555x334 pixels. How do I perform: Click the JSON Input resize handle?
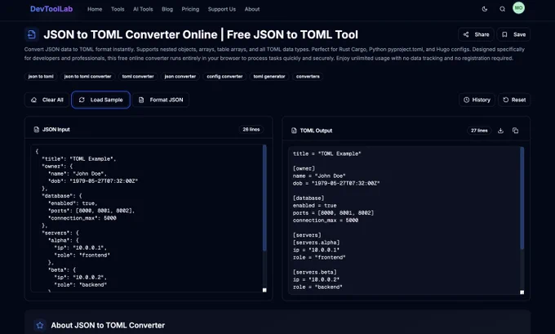point(264,290)
